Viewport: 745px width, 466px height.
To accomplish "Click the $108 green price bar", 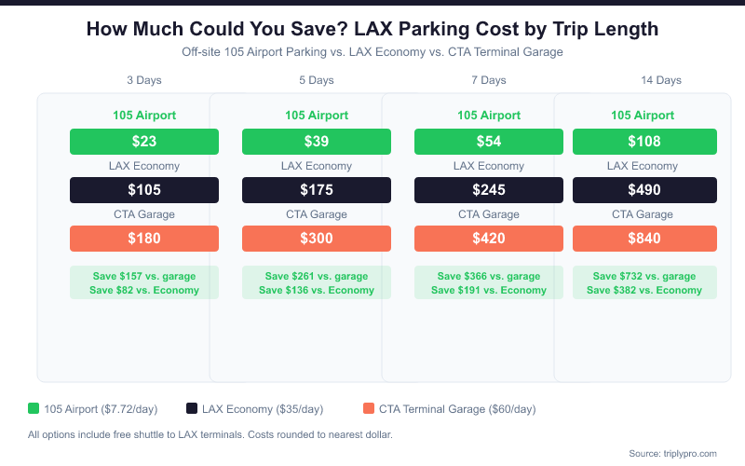I will pos(644,142).
